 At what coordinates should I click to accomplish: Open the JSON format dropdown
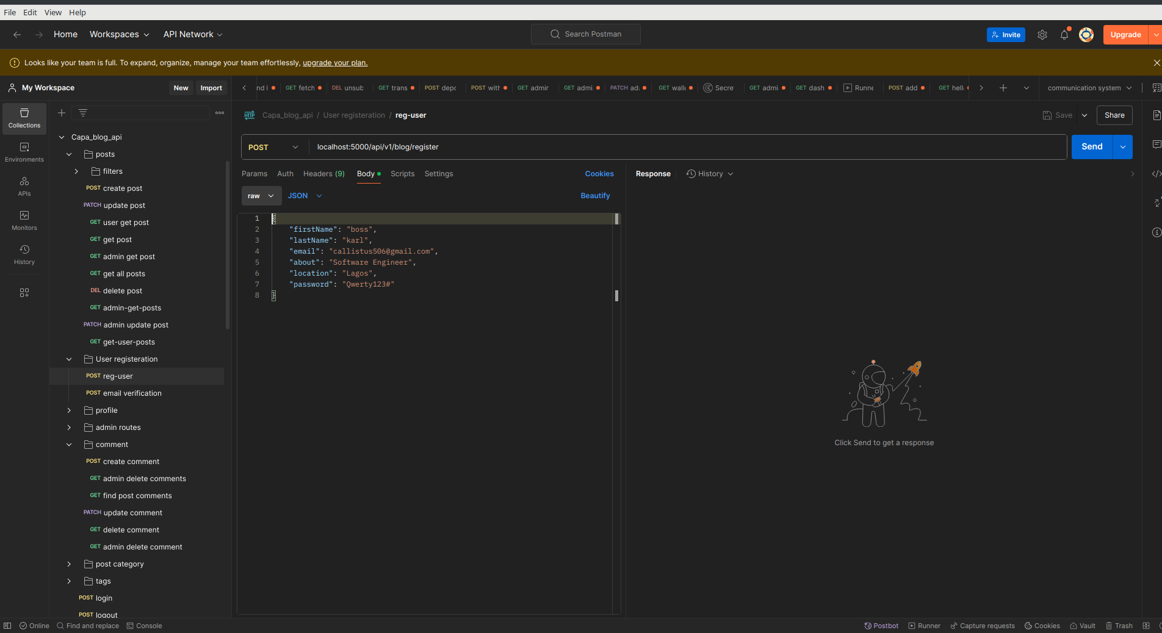click(x=305, y=196)
